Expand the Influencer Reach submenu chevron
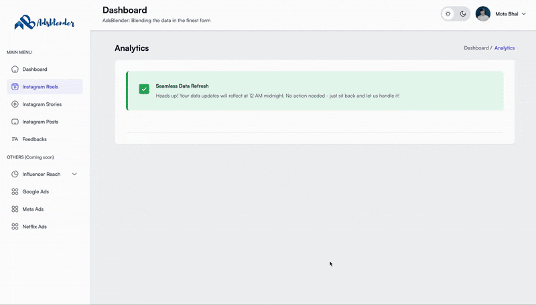 [x=74, y=175]
